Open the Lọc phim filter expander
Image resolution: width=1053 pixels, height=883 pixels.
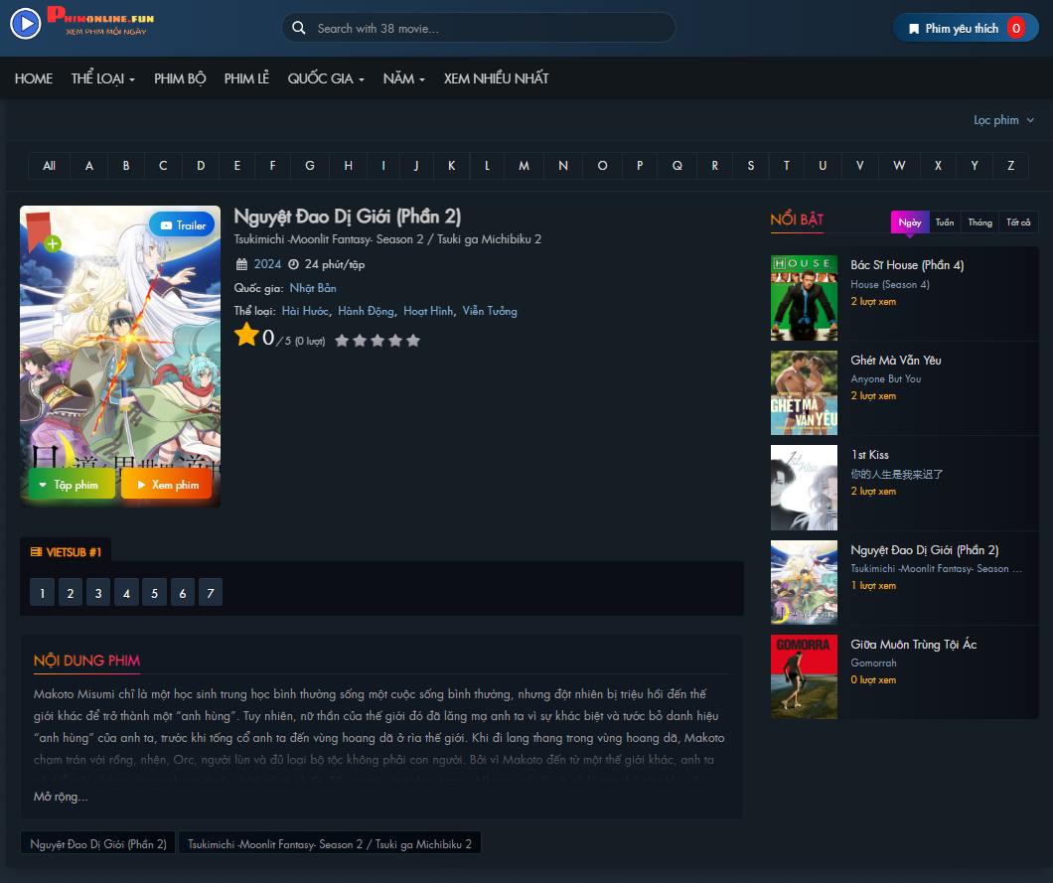click(x=1003, y=120)
